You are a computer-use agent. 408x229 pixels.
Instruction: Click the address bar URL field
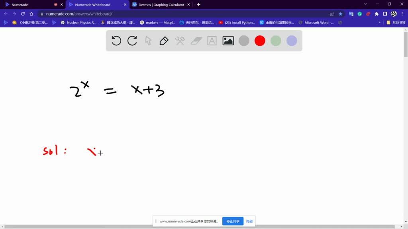pyautogui.click(x=182, y=14)
